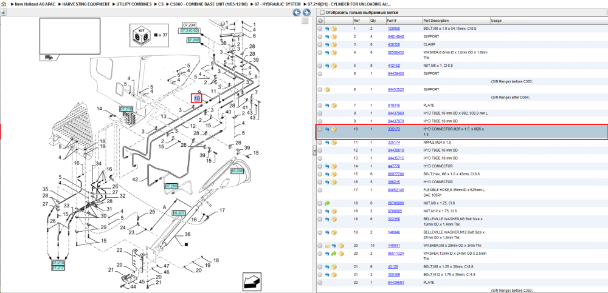Toggle round selector for HYD TUBE 84437970
The width and height of the screenshot is (608, 293).
pos(320,121)
